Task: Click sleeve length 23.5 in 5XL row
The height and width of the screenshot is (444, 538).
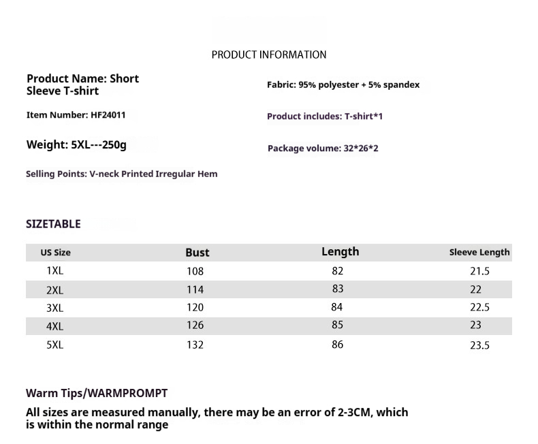Action: pos(479,345)
